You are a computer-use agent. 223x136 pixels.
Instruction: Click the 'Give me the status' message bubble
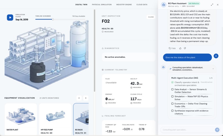pos(187,58)
